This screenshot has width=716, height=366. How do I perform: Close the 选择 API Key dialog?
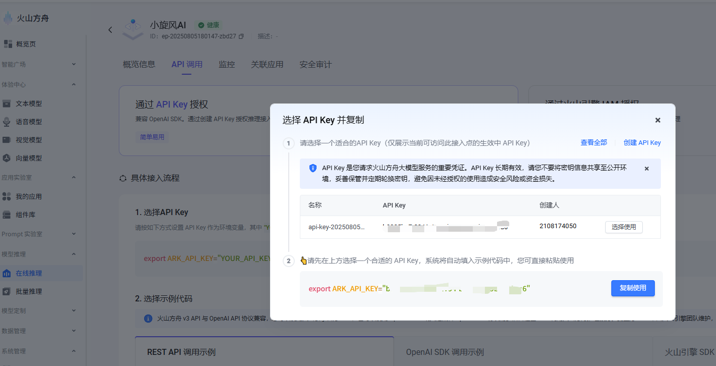(658, 120)
